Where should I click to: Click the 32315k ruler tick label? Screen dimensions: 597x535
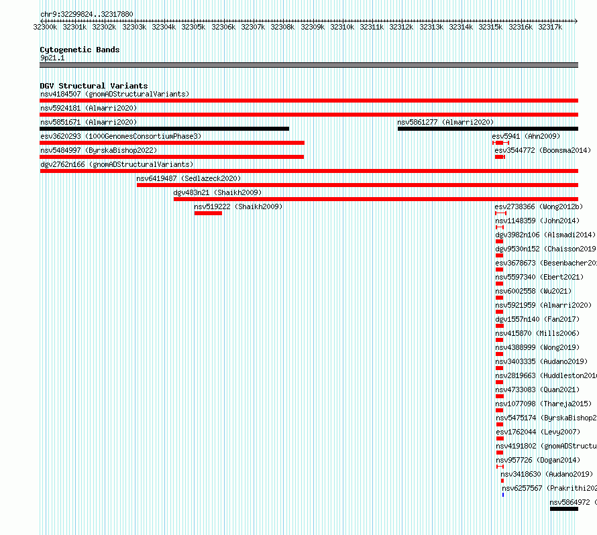pos(490,27)
